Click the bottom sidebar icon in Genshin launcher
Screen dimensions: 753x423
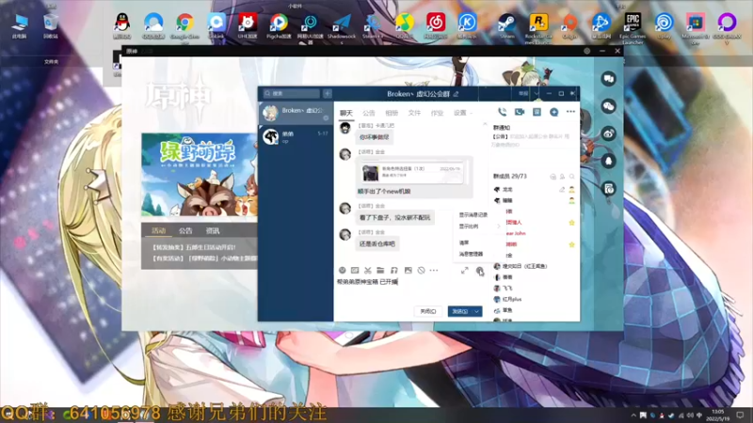click(608, 189)
